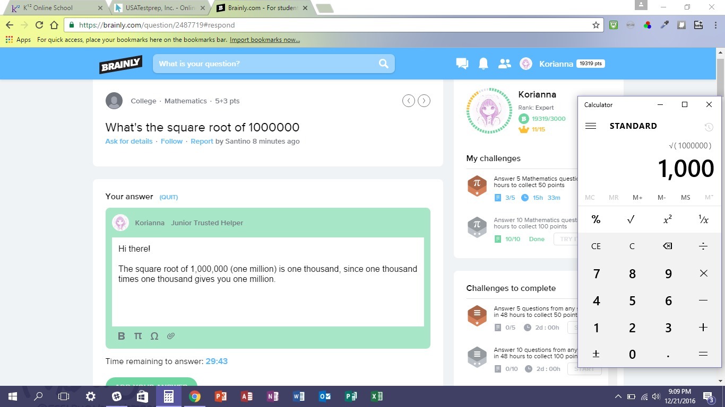
Task: Open the Brainly messages chat icon
Action: point(462,64)
